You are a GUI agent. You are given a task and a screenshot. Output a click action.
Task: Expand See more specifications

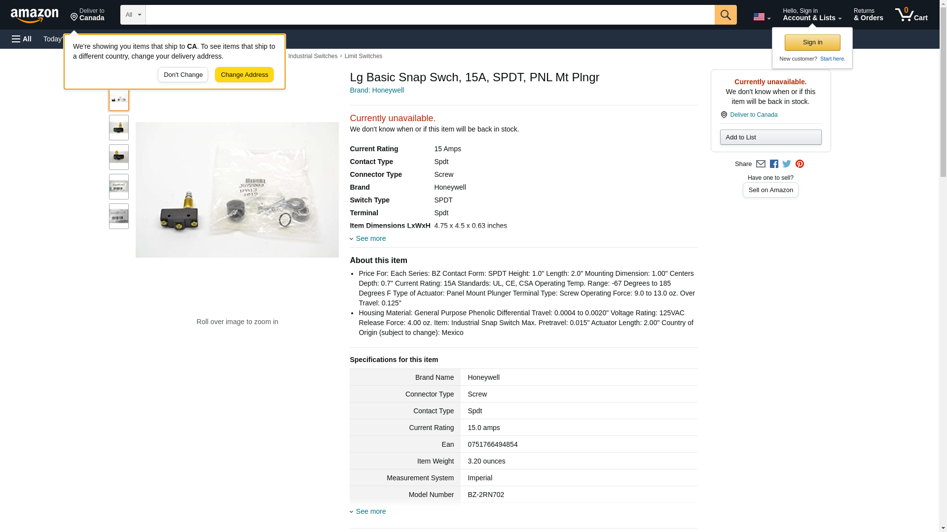click(x=370, y=511)
